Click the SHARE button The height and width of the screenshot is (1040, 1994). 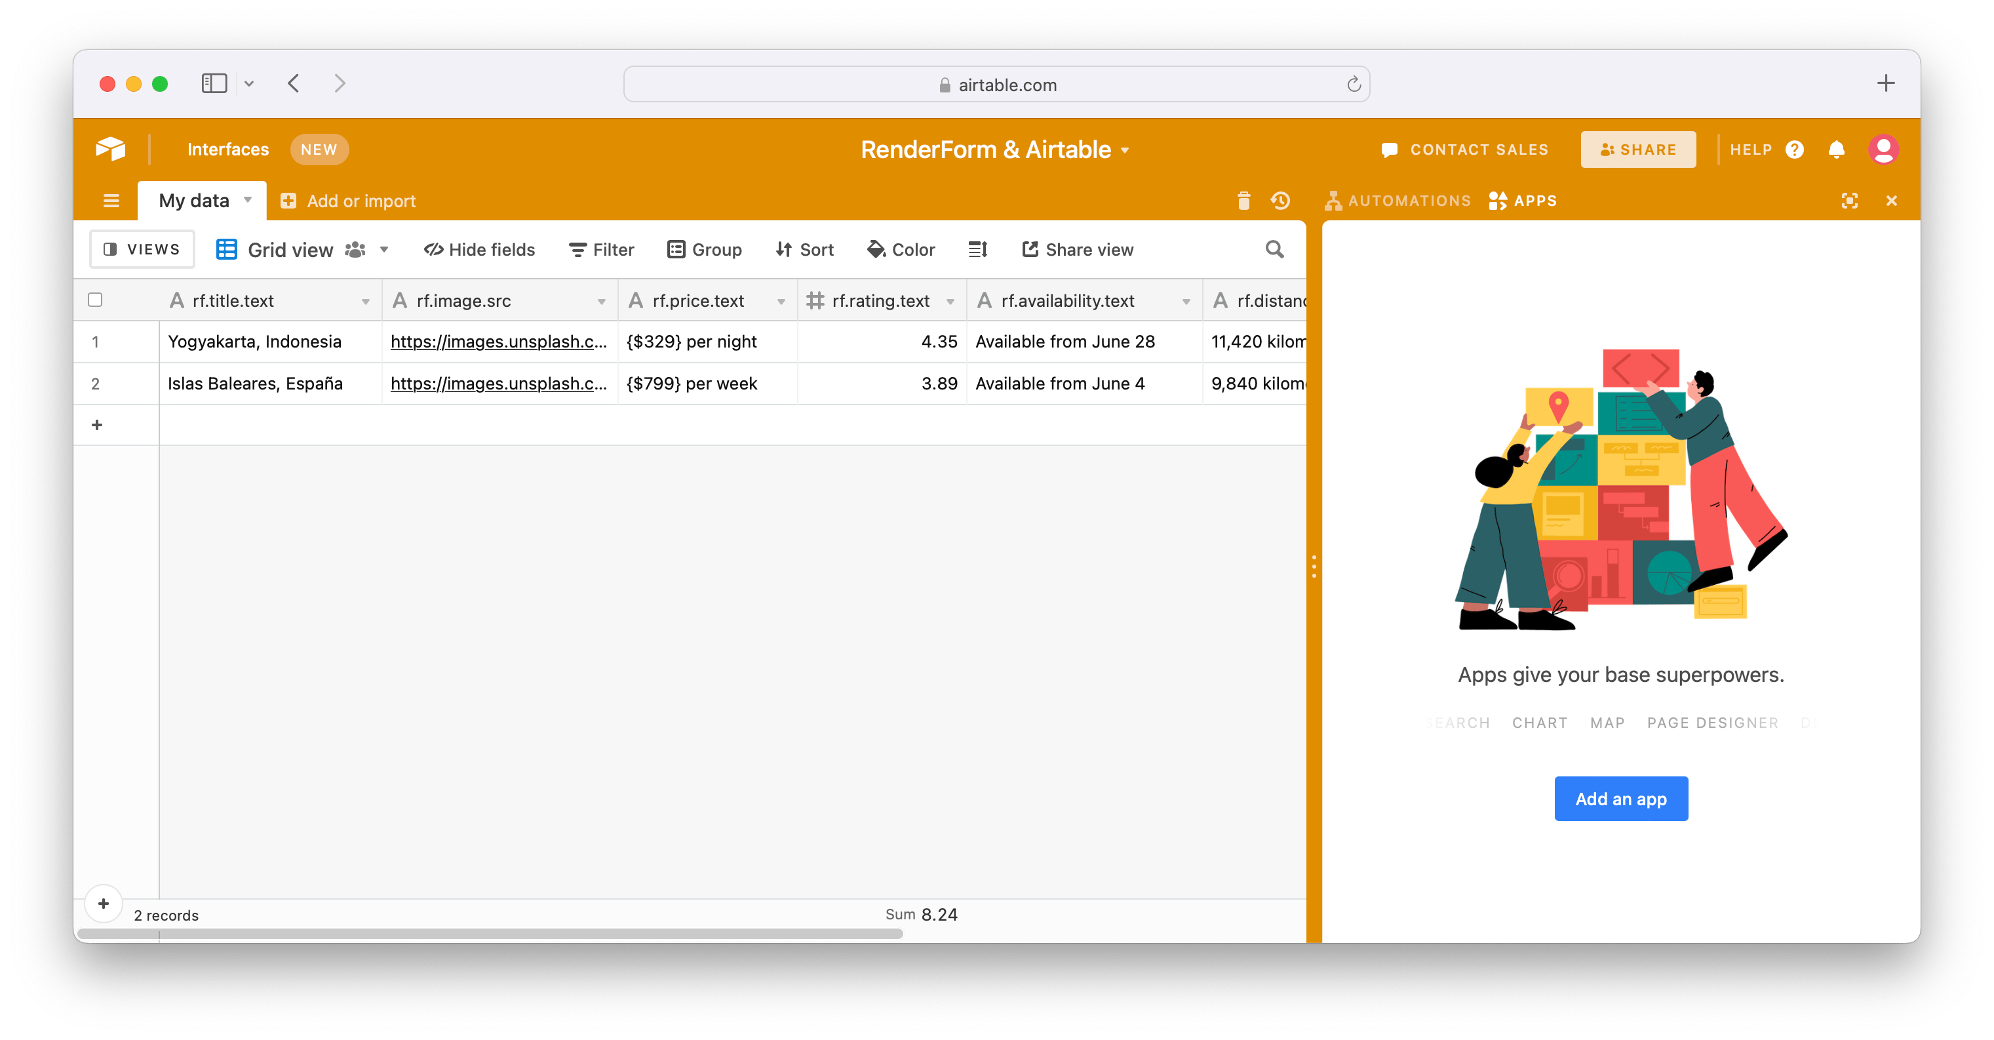click(1638, 150)
